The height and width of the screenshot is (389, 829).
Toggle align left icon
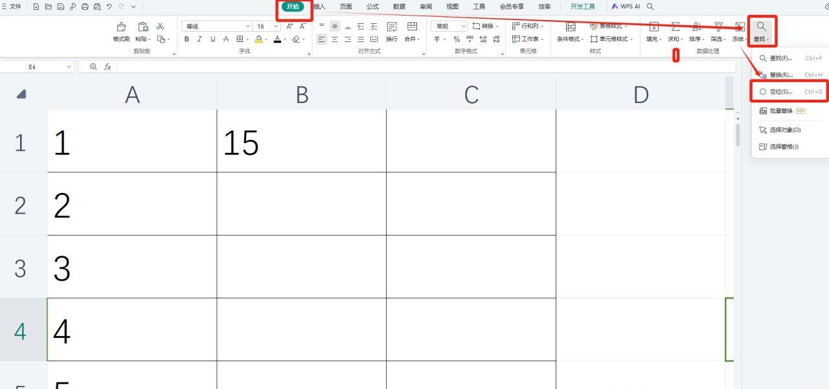tap(322, 39)
